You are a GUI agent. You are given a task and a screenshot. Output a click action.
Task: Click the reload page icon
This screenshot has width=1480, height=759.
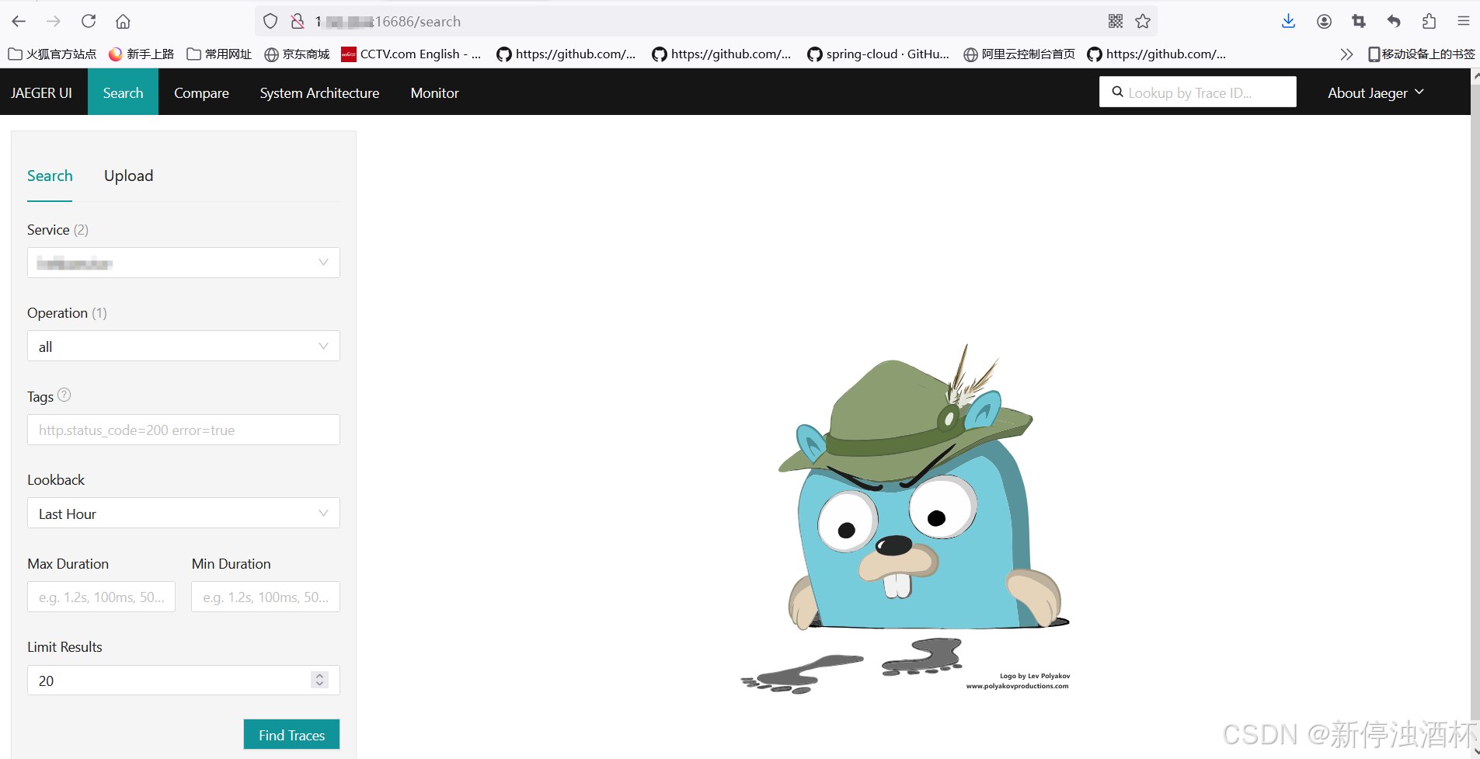pyautogui.click(x=89, y=21)
